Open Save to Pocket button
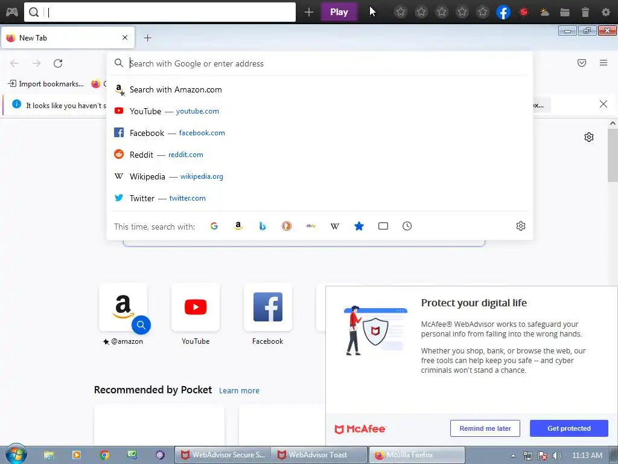Image resolution: width=618 pixels, height=464 pixels. pos(582,63)
